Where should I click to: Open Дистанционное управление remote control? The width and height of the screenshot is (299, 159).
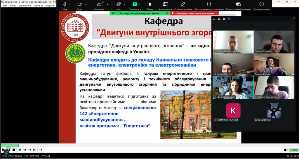pyautogui.click(x=209, y=4)
